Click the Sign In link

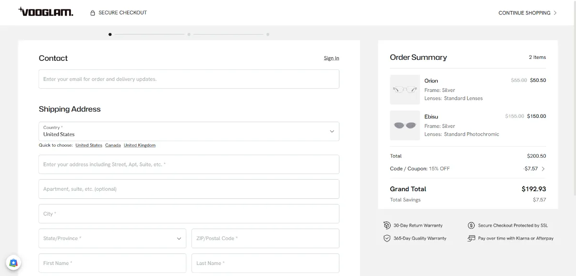pos(331,58)
